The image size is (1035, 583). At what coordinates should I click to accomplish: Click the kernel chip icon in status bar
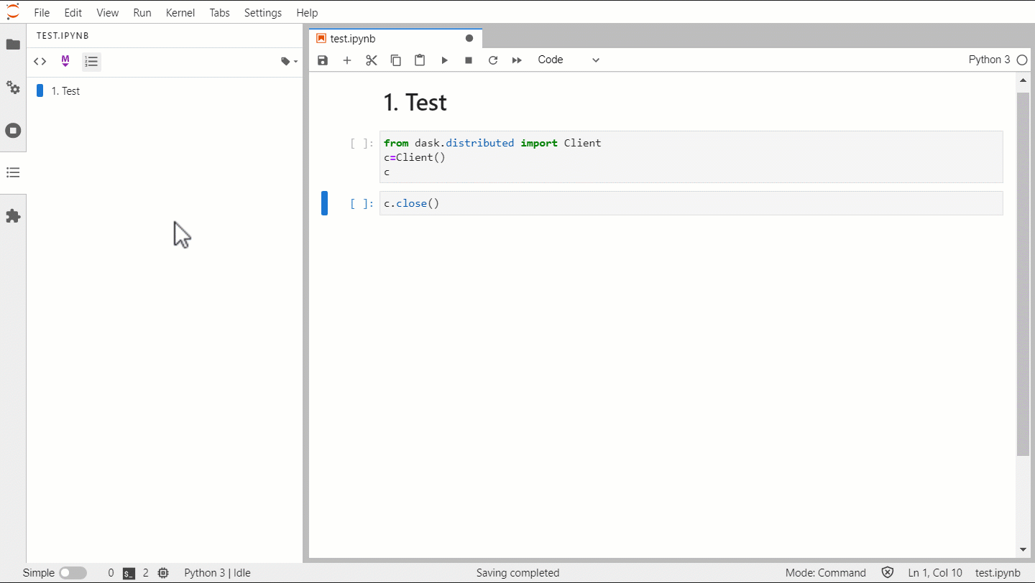tap(163, 573)
